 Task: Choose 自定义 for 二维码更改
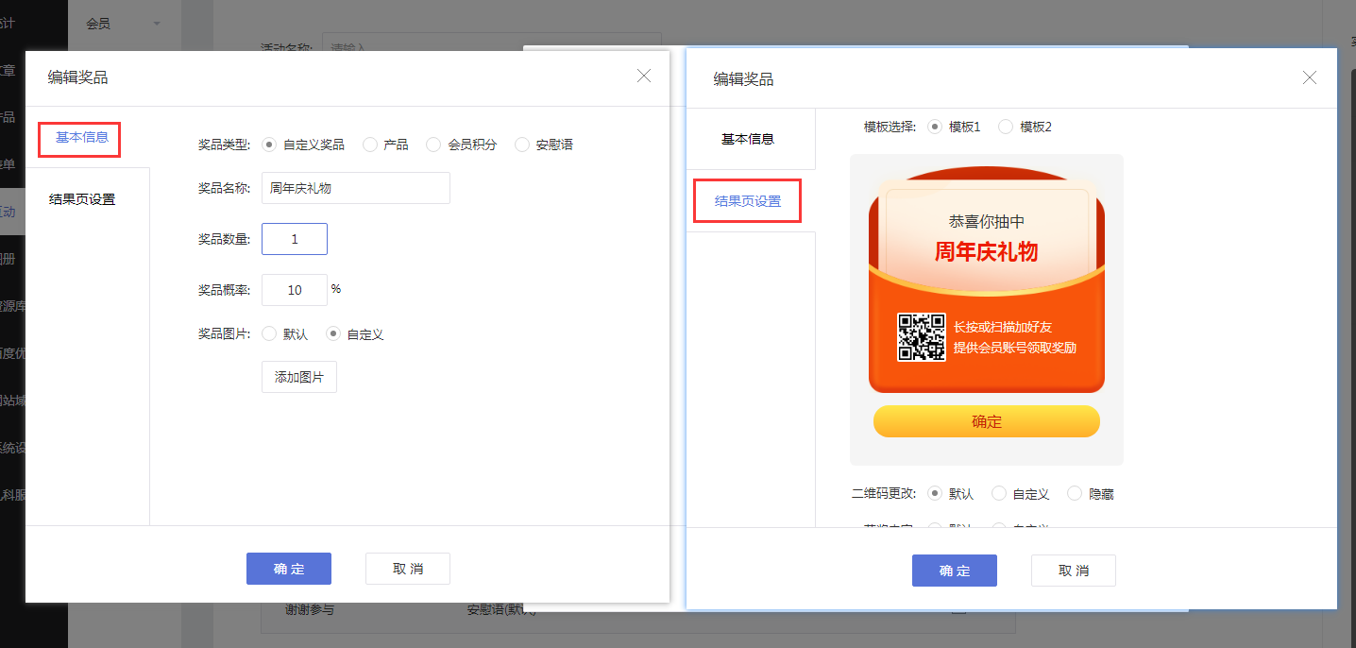(999, 493)
